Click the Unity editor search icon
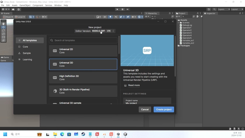The width and height of the screenshot is (245, 138). (x=214, y=9)
